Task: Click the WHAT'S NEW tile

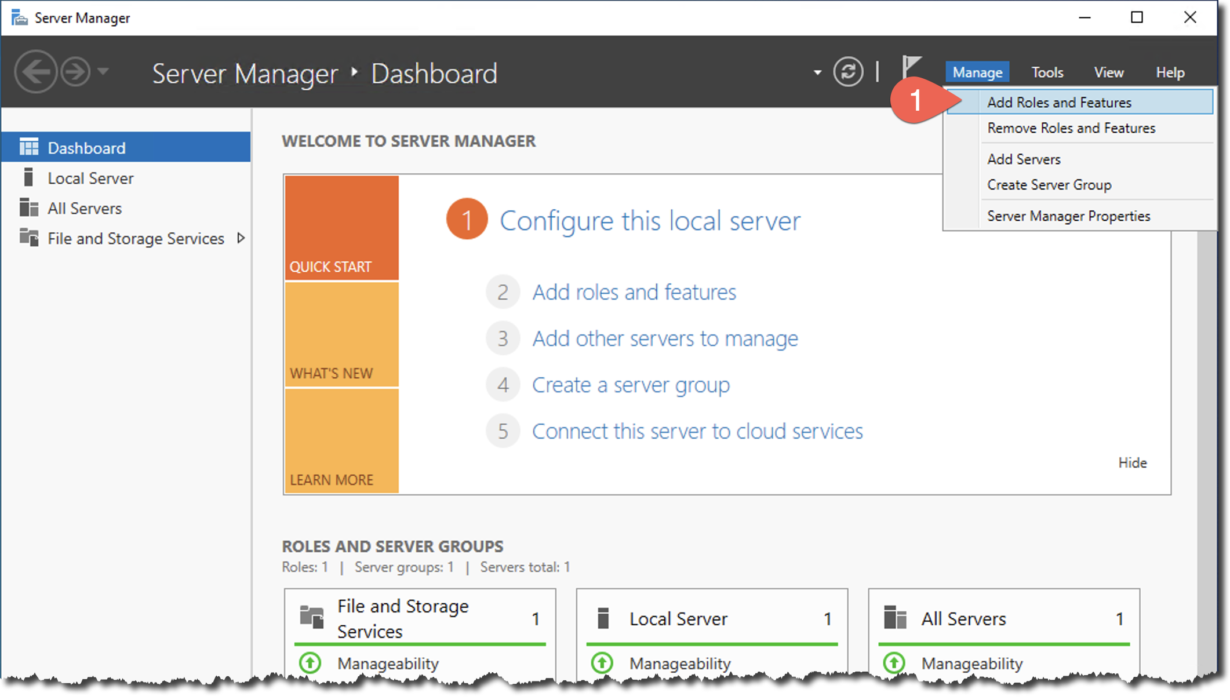Action: pyautogui.click(x=341, y=334)
